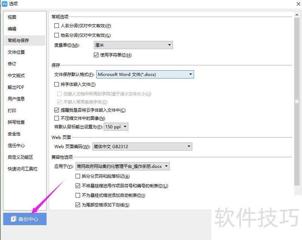Screen dimensions: 302x240
Task: Open 安全性 settings
Action: point(25,134)
